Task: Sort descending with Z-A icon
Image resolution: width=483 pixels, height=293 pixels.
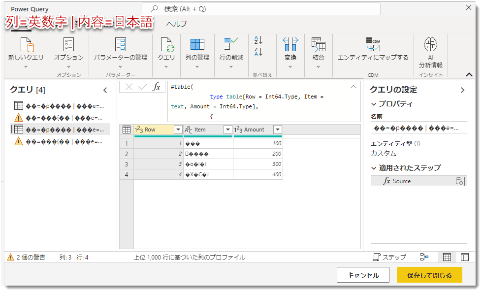Action: 258,51
